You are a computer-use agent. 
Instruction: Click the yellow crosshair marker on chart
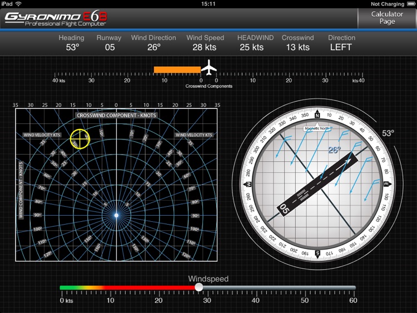[80, 139]
